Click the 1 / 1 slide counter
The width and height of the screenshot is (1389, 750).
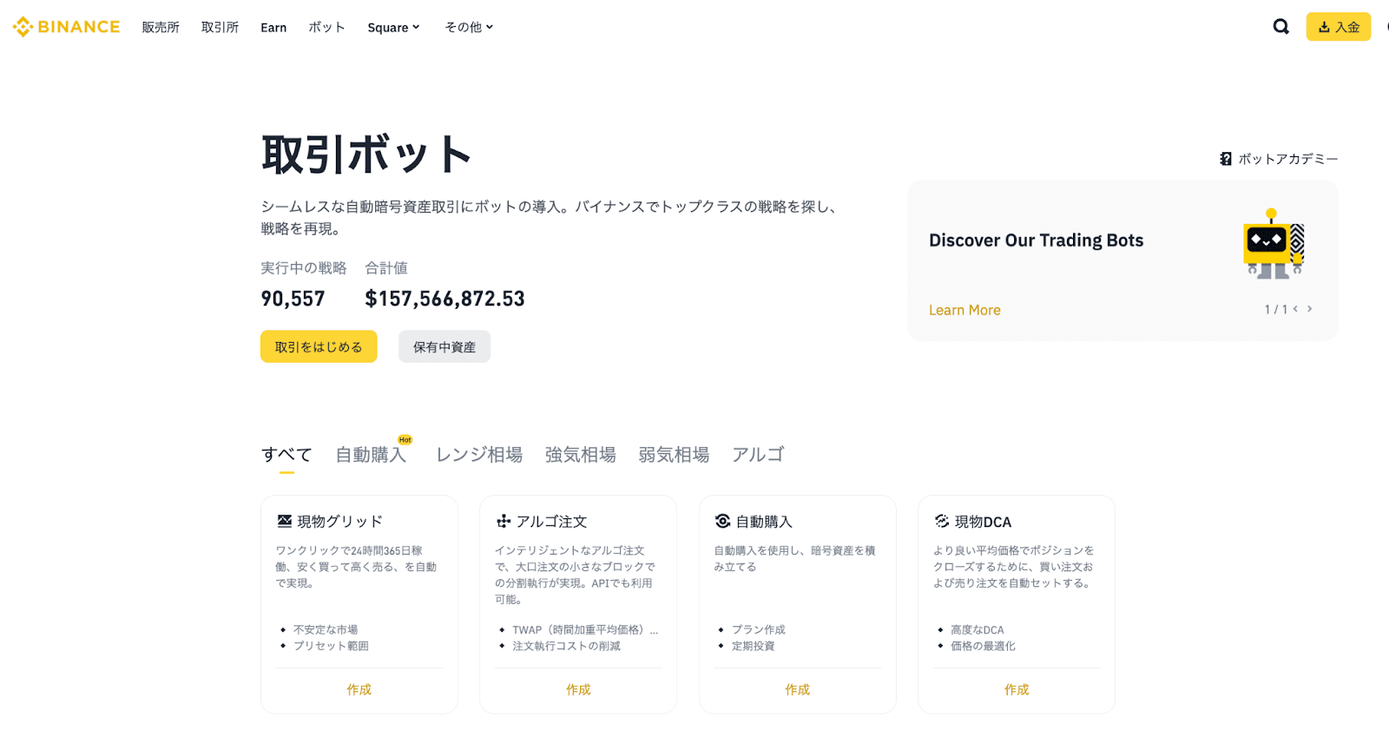tap(1275, 309)
